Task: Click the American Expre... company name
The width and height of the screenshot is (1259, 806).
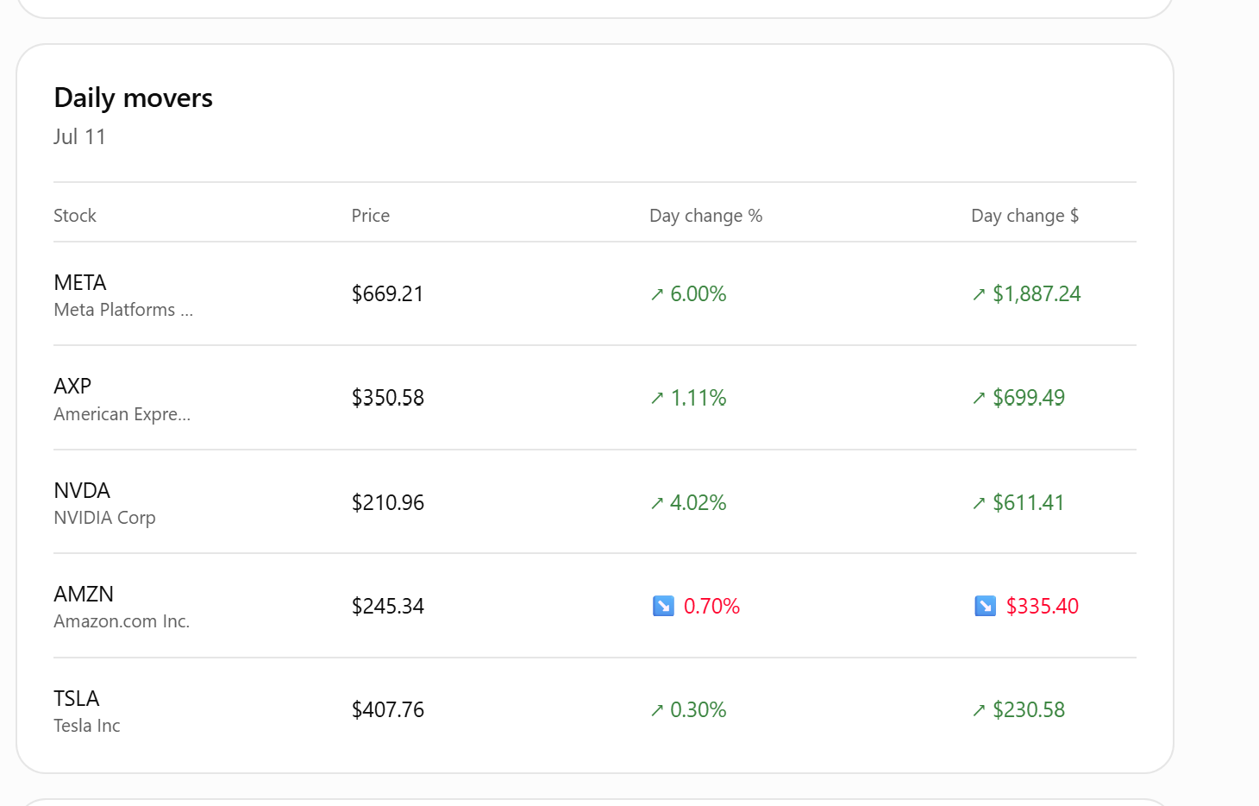Action: [122, 414]
